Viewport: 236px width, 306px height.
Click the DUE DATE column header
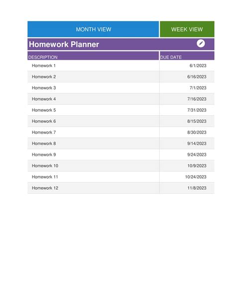pos(187,55)
